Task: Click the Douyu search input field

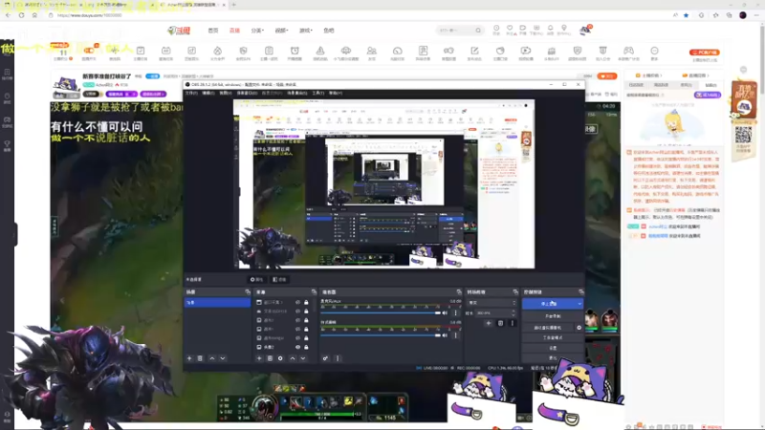Action: pos(456,31)
